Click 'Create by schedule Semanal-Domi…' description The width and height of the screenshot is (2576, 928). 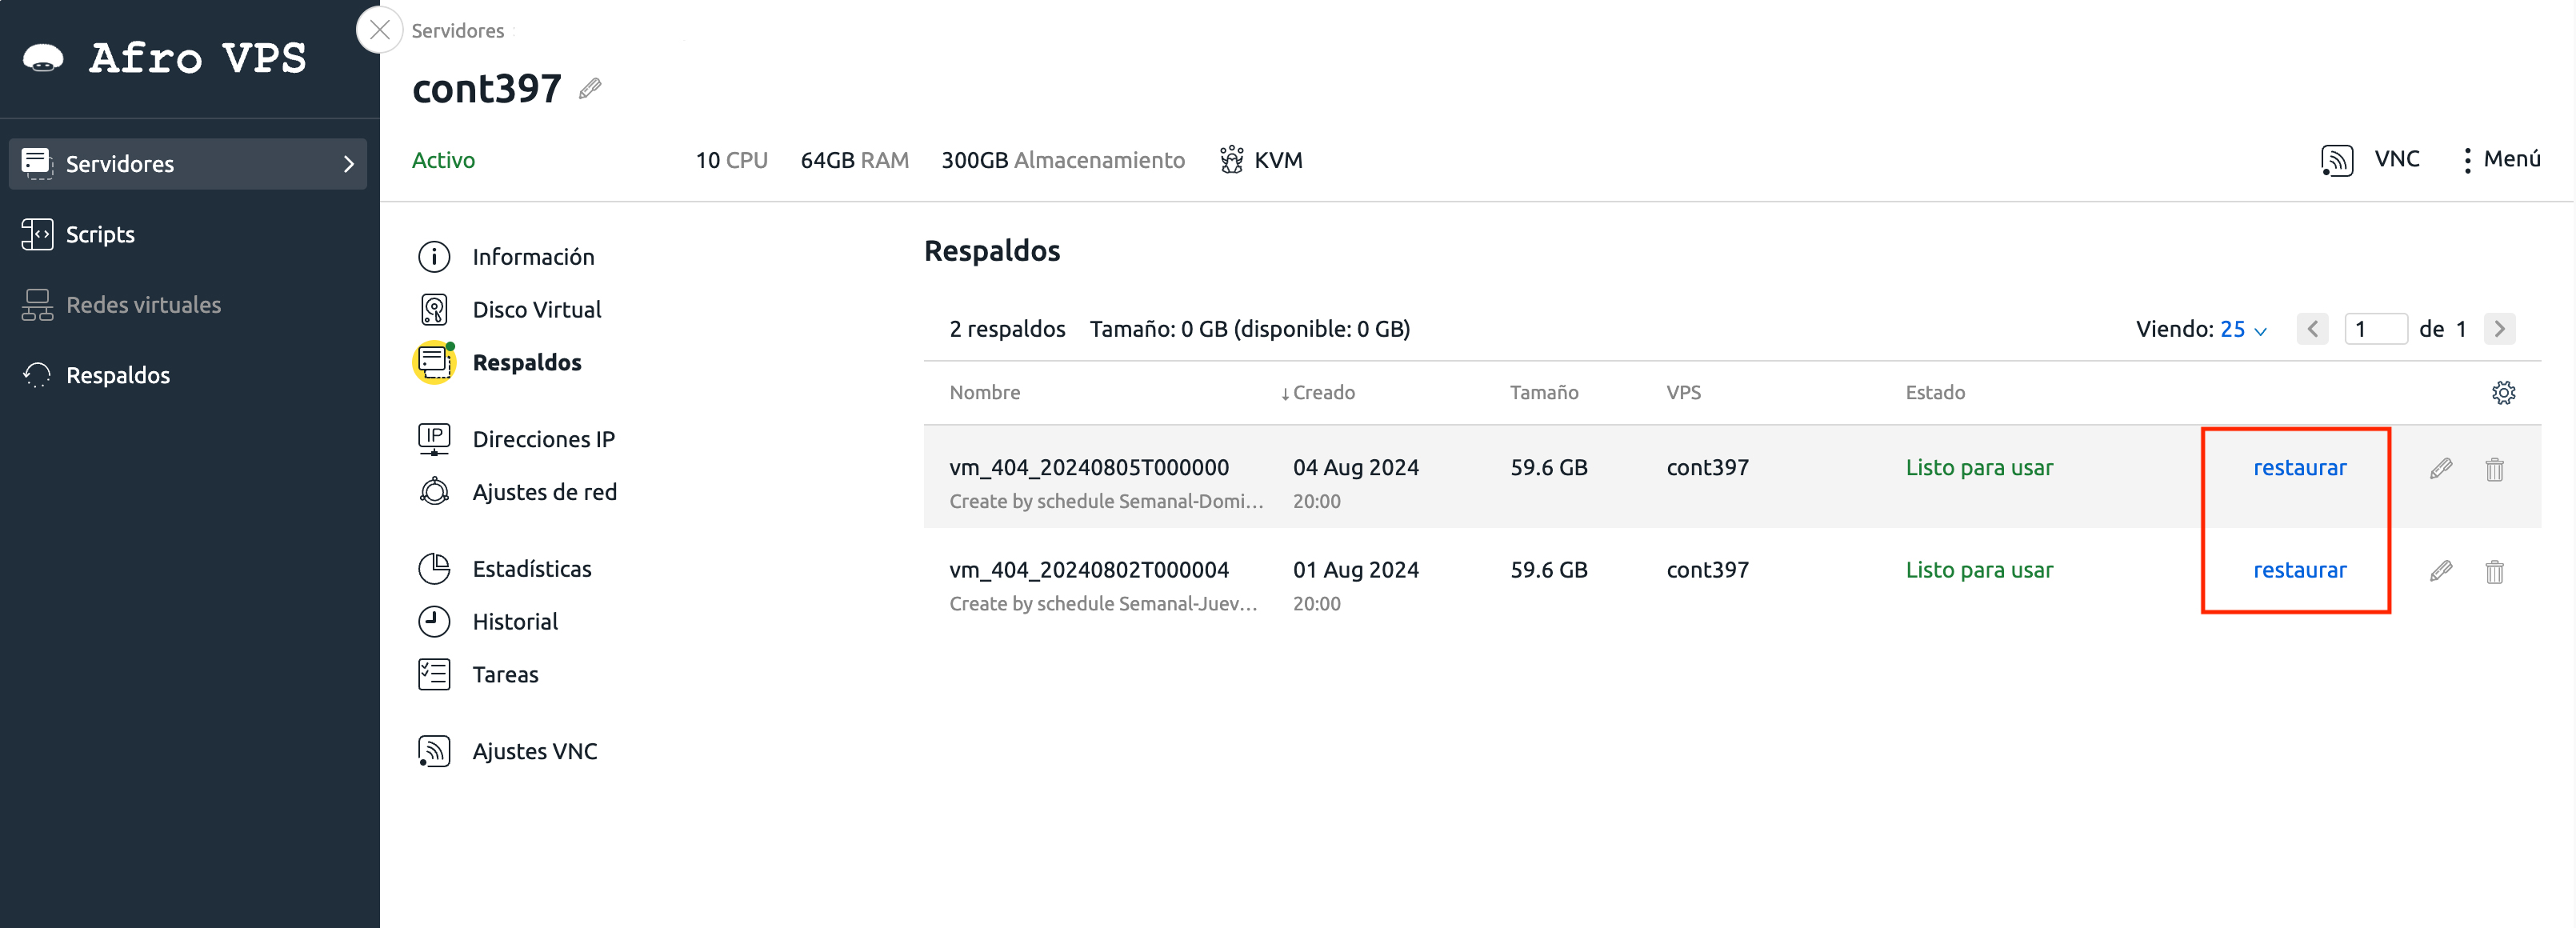[x=1106, y=502]
